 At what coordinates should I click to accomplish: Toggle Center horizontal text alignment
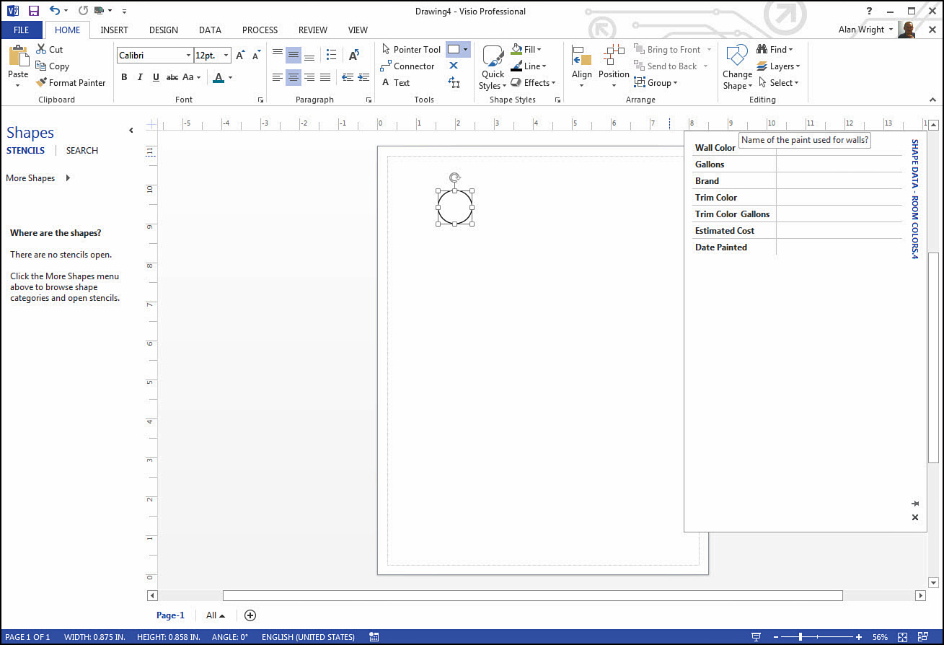294,77
